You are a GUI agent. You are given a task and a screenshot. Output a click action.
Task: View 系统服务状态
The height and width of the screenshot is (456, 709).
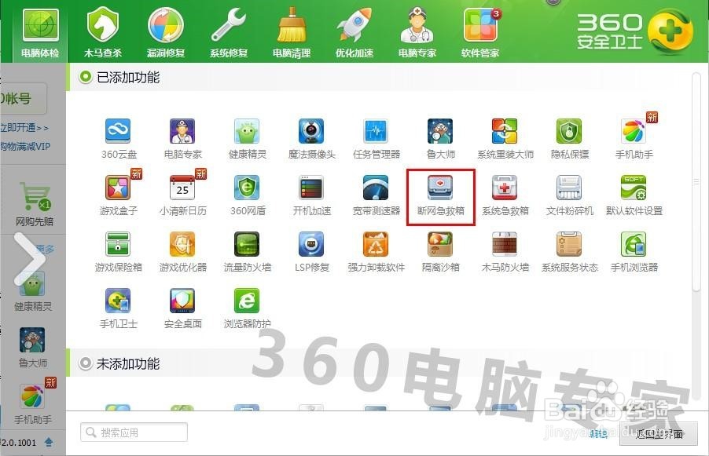pyautogui.click(x=569, y=251)
